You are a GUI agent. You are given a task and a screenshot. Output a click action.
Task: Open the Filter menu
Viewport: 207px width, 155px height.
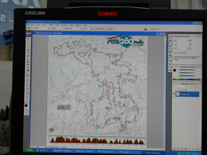pos(57,25)
